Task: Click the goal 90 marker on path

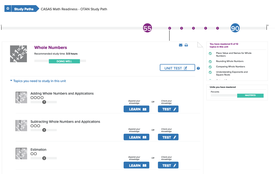Action: (x=235, y=28)
